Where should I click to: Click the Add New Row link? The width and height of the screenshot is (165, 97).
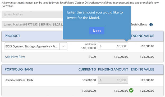point(15,57)
